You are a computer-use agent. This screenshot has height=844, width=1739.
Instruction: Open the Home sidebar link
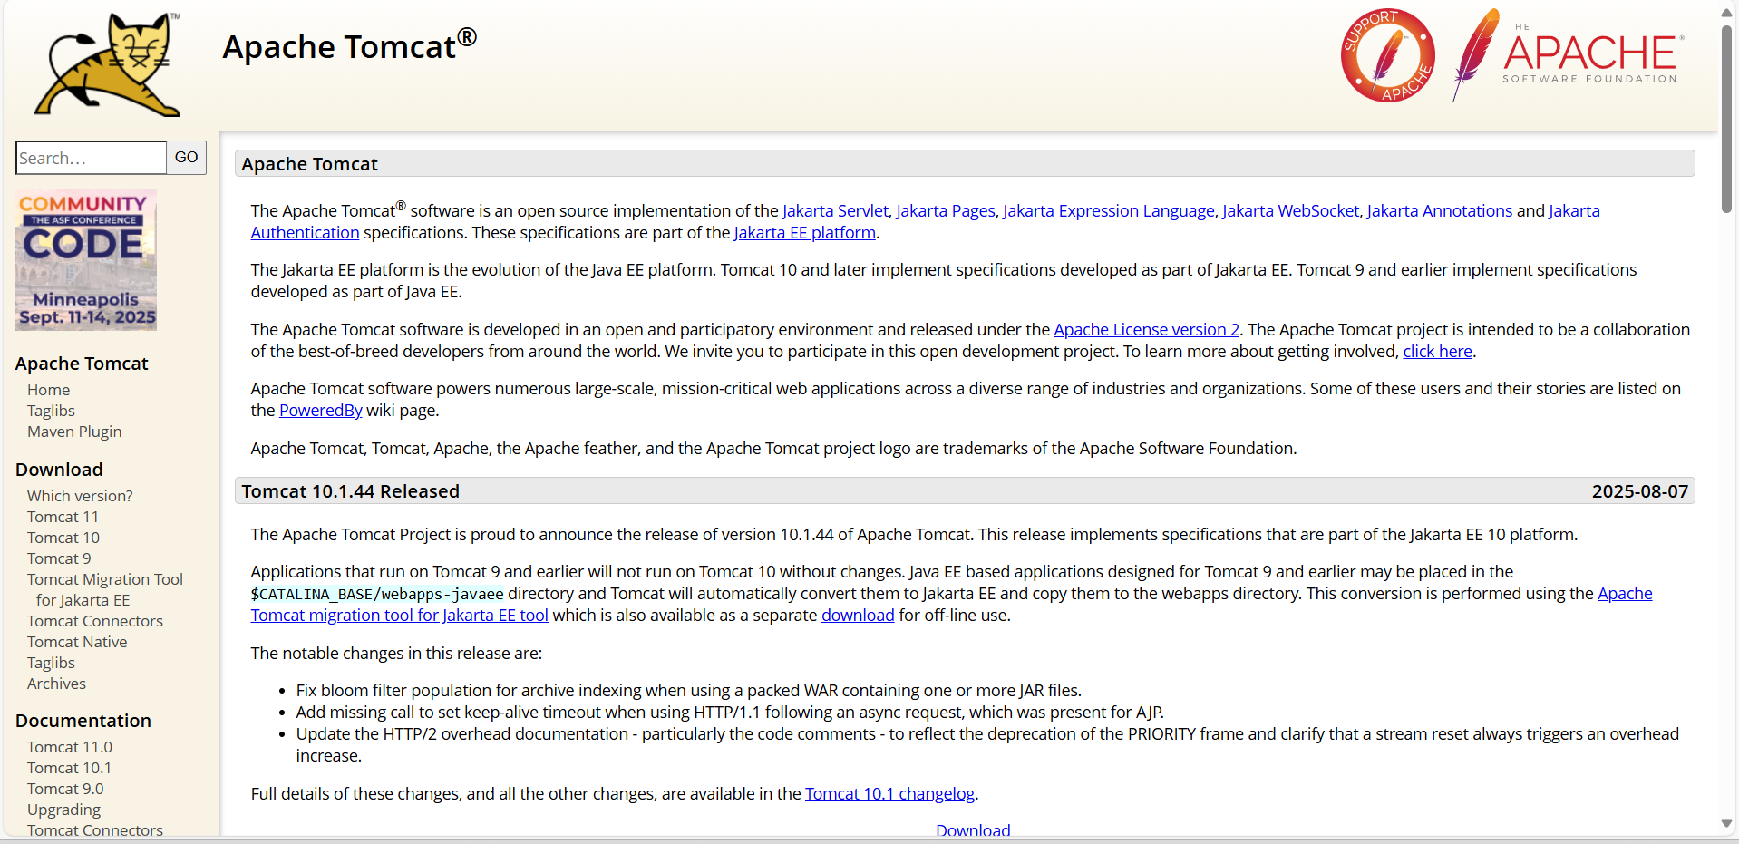coord(48,390)
